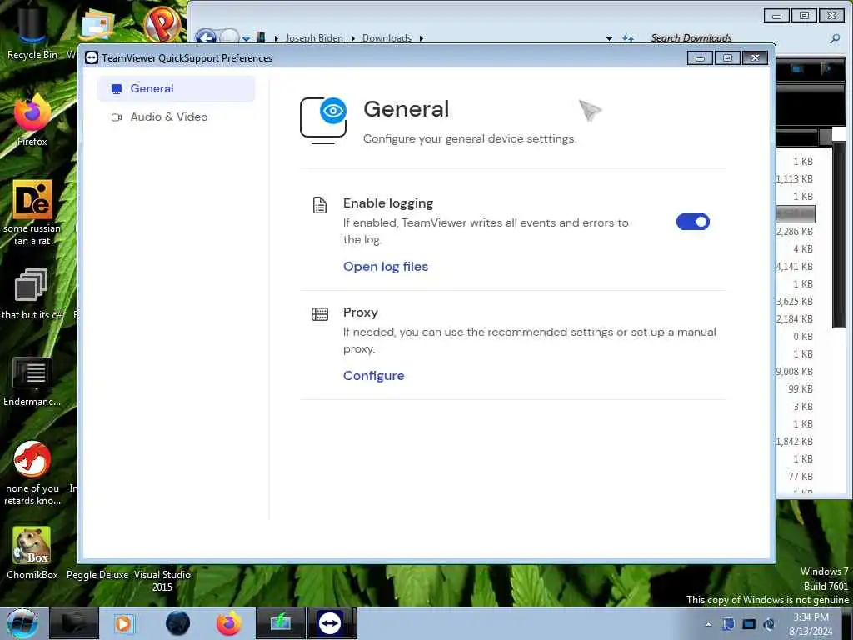This screenshot has height=640, width=853.
Task: Select the 1,113 KB file row in Explorer
Action: [795, 179]
